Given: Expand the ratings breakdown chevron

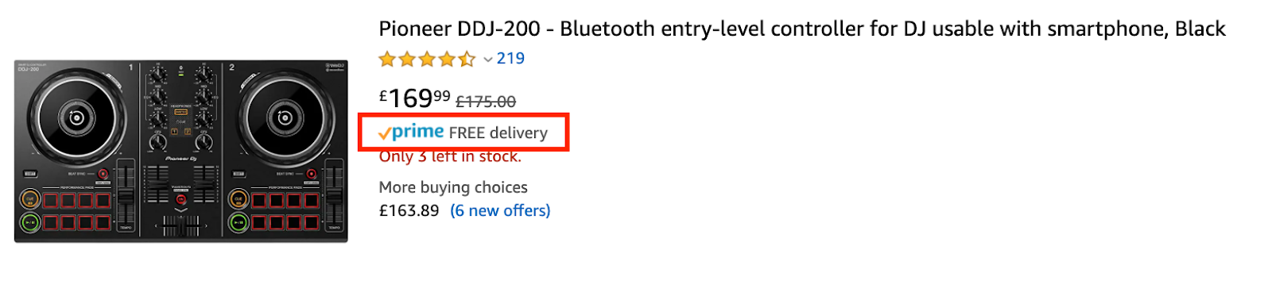Looking at the screenshot, I should coord(487,60).
